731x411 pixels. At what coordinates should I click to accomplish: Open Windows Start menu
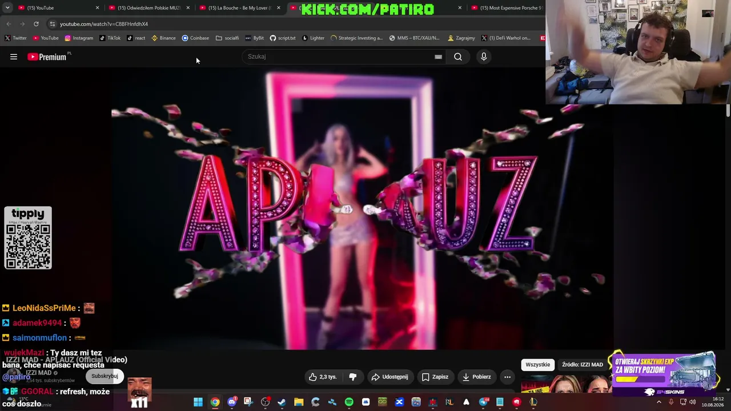click(198, 402)
